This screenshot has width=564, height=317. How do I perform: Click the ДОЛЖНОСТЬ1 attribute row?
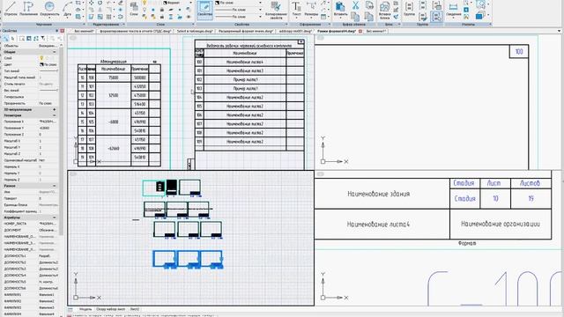tap(30, 256)
